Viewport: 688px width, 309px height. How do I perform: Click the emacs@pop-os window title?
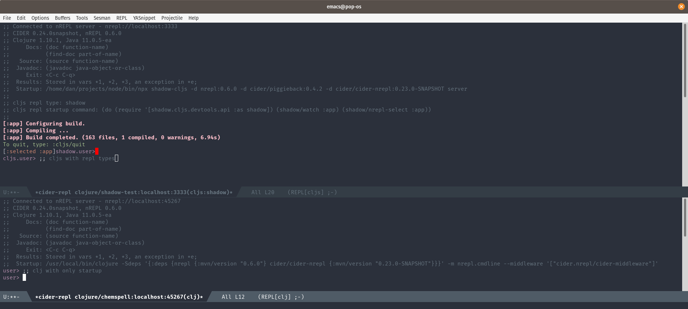pyautogui.click(x=344, y=7)
